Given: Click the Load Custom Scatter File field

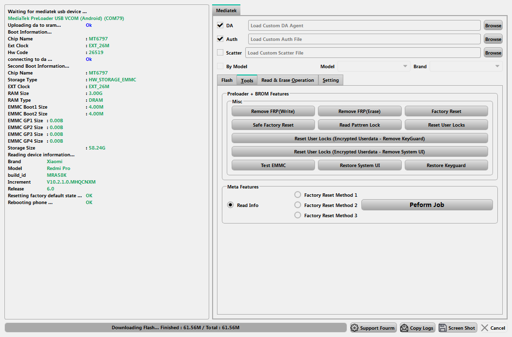Looking at the screenshot, I should coord(363,53).
